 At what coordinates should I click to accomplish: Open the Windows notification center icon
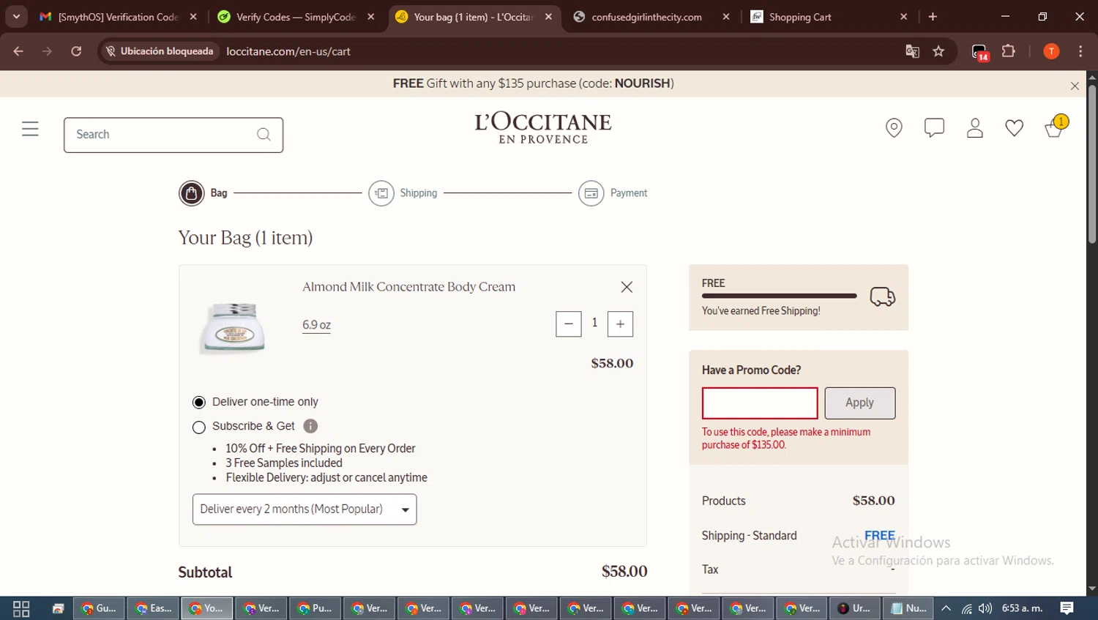point(1067,608)
